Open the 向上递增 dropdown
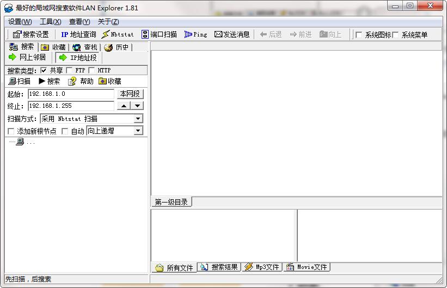The width and height of the screenshot is (447, 288). coord(138,131)
